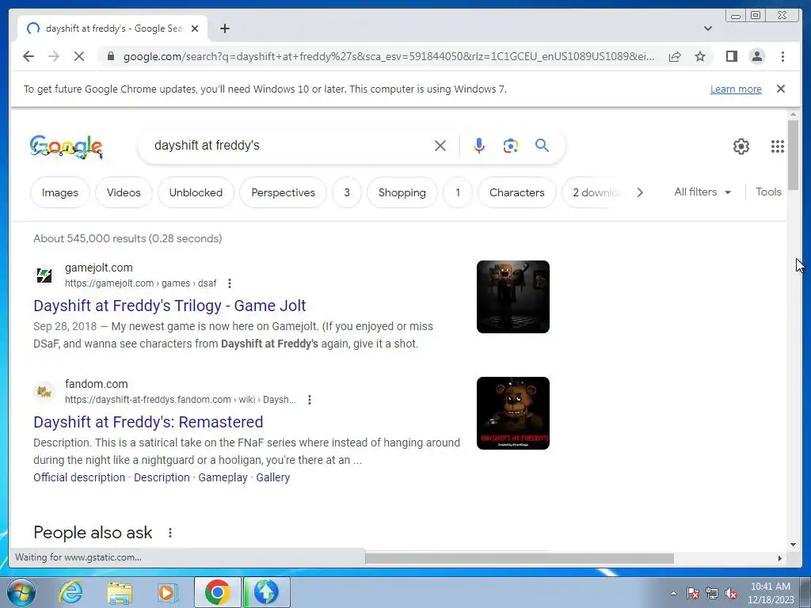
Task: Open the Windows Start menu
Action: pyautogui.click(x=21, y=592)
